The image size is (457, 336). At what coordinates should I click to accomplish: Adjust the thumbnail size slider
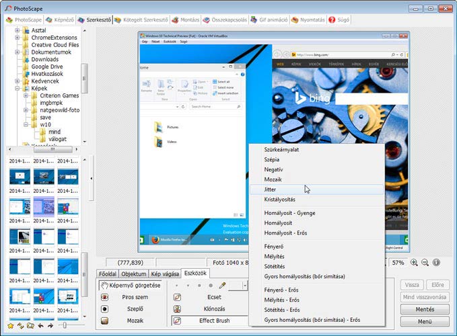pos(63,325)
